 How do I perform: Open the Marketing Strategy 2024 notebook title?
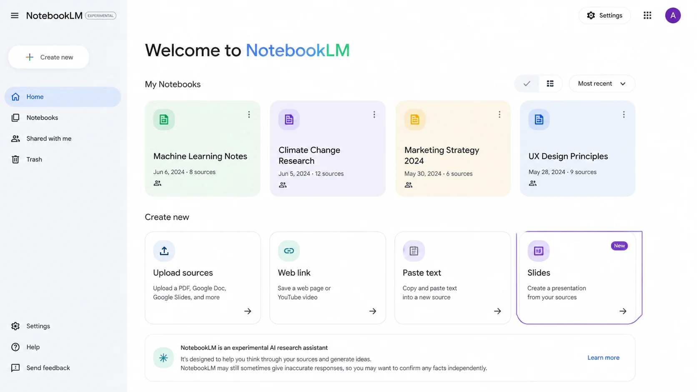coord(442,155)
